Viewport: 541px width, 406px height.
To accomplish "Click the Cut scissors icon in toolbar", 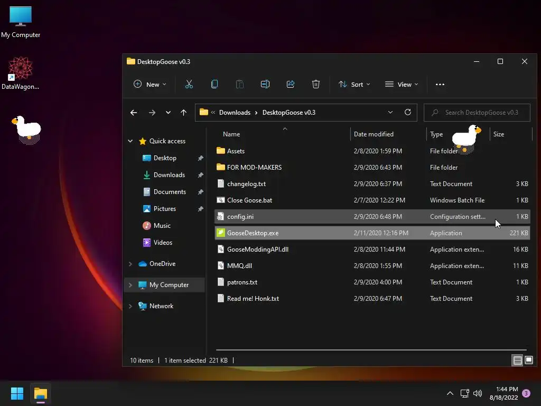I will 189,84.
